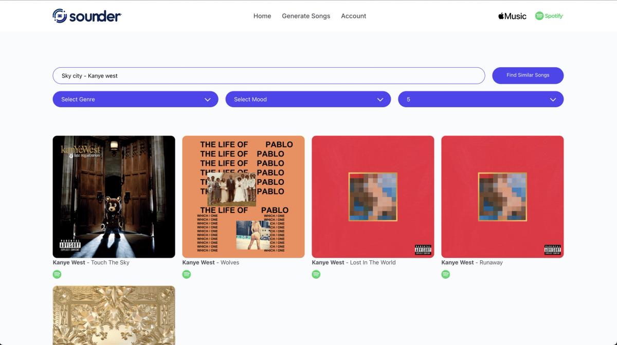Image resolution: width=617 pixels, height=345 pixels.
Task: Go to the Home page
Action: coord(262,16)
